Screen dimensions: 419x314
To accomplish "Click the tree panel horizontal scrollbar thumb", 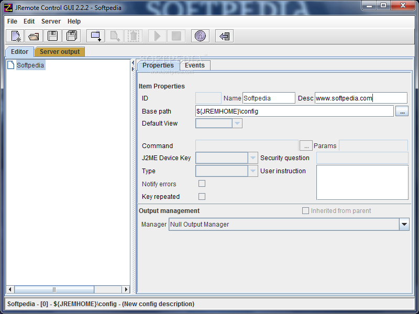I will click(x=54, y=289).
